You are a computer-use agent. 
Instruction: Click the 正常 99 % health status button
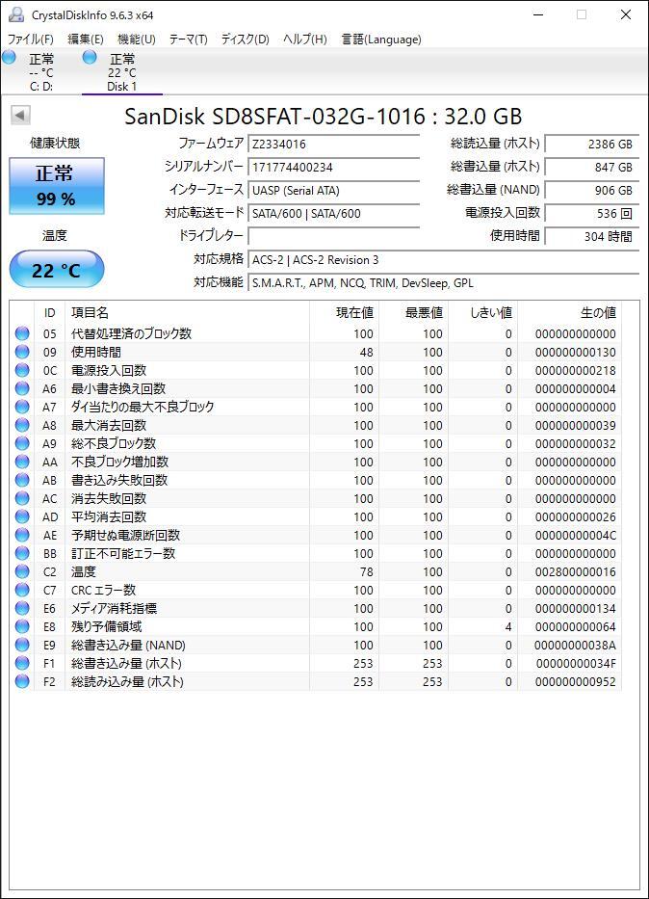click(x=57, y=186)
